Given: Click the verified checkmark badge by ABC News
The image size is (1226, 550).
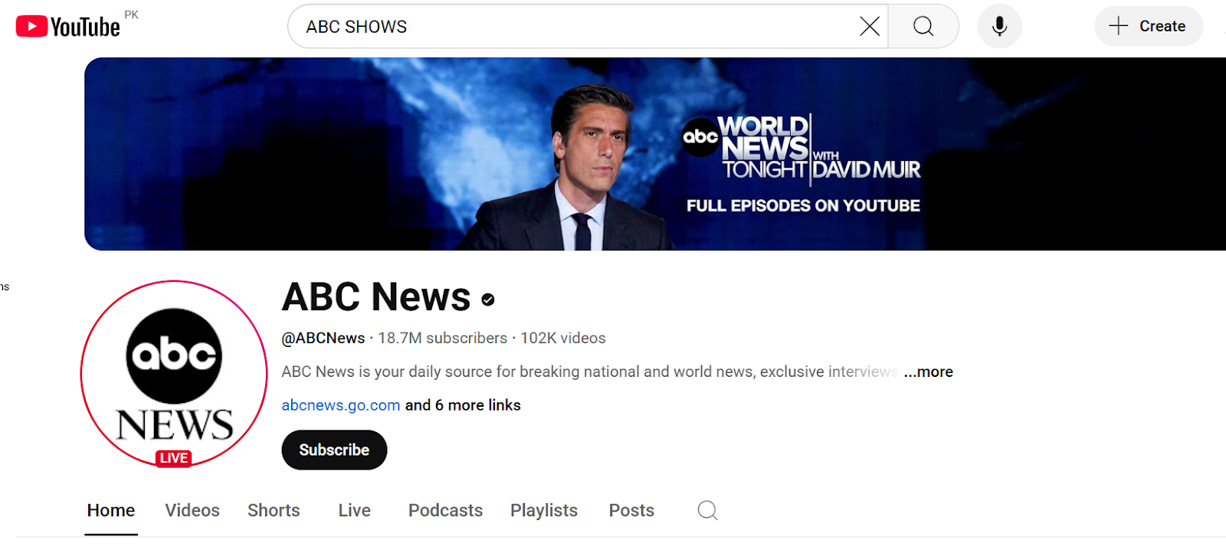Looking at the screenshot, I should coord(488,300).
